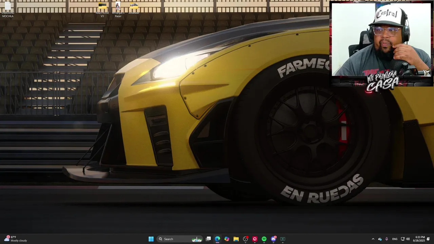Viewport: 434px width, 244px height.
Task: Open the MrVargas x Razer desktop item
Action: (118, 10)
